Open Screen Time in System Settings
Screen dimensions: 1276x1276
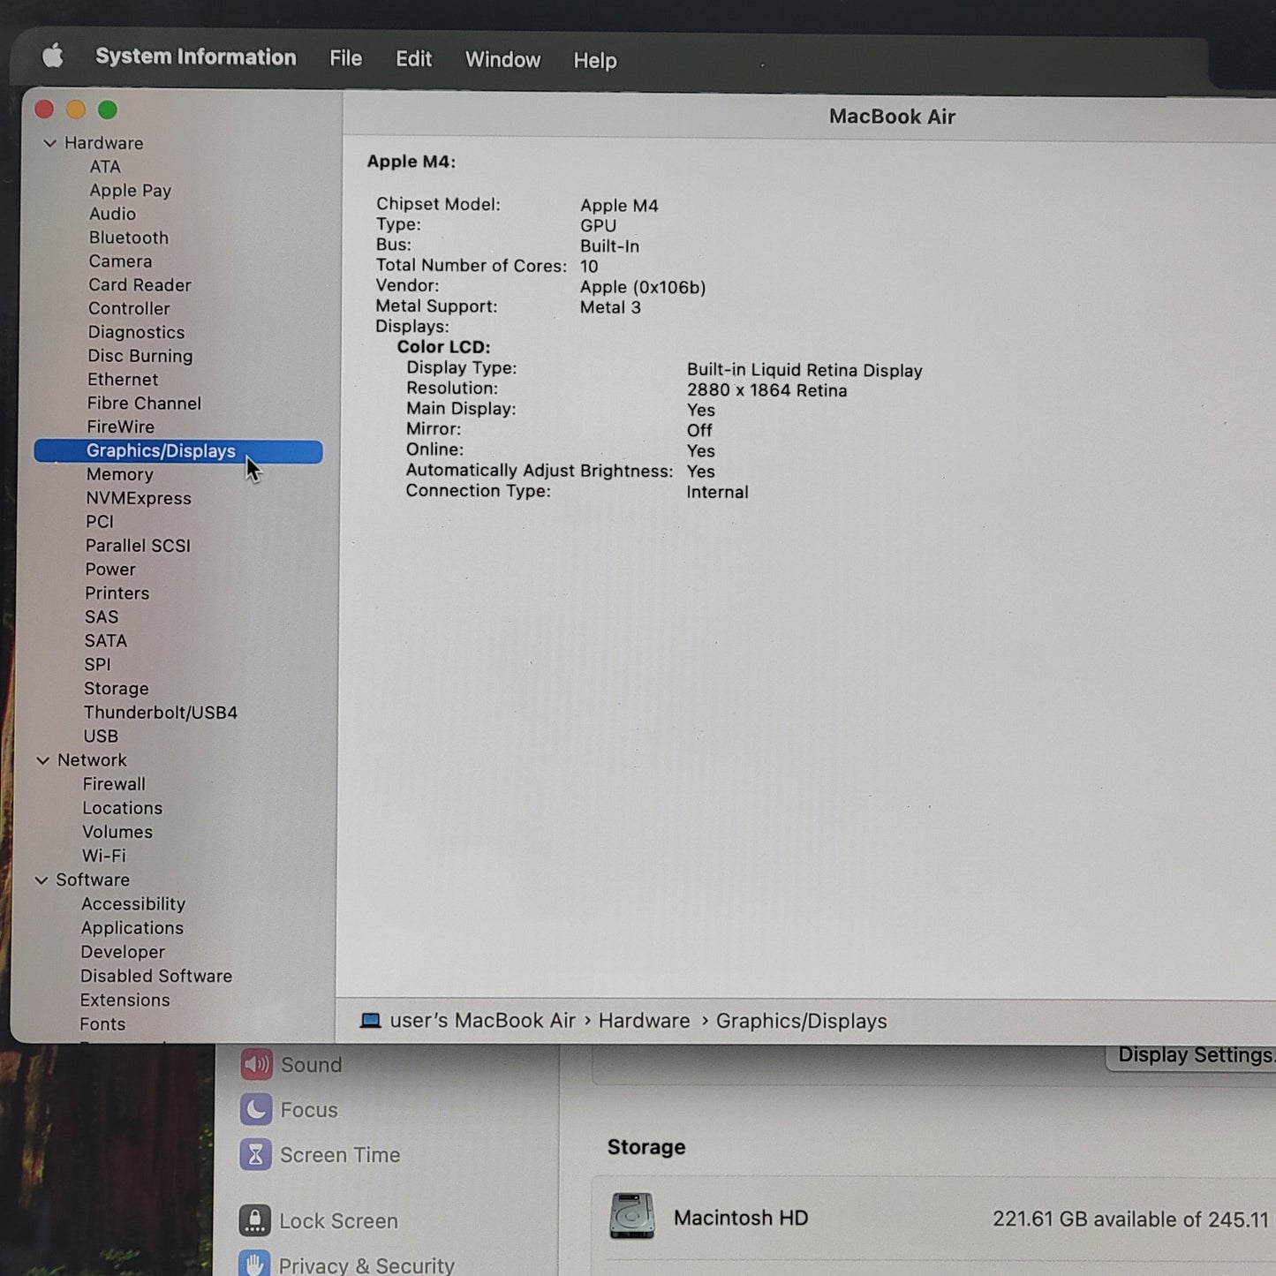320,1155
